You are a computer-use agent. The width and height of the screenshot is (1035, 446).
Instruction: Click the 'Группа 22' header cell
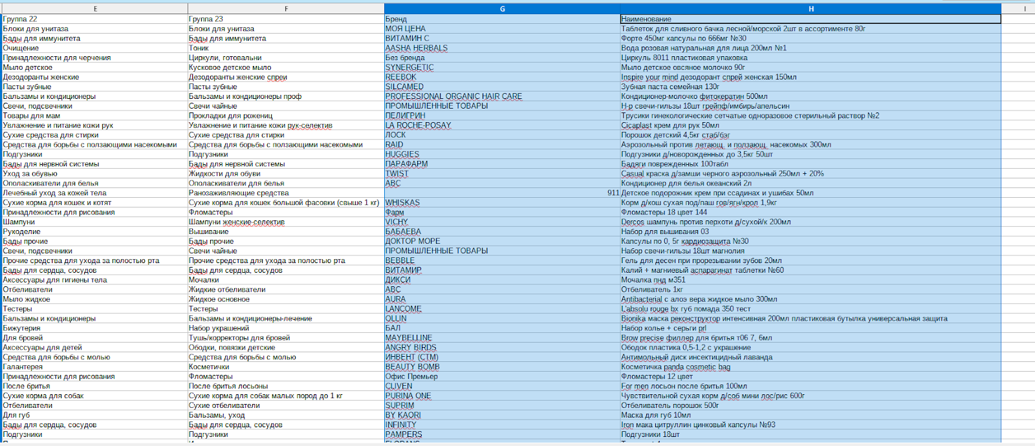tap(95, 19)
